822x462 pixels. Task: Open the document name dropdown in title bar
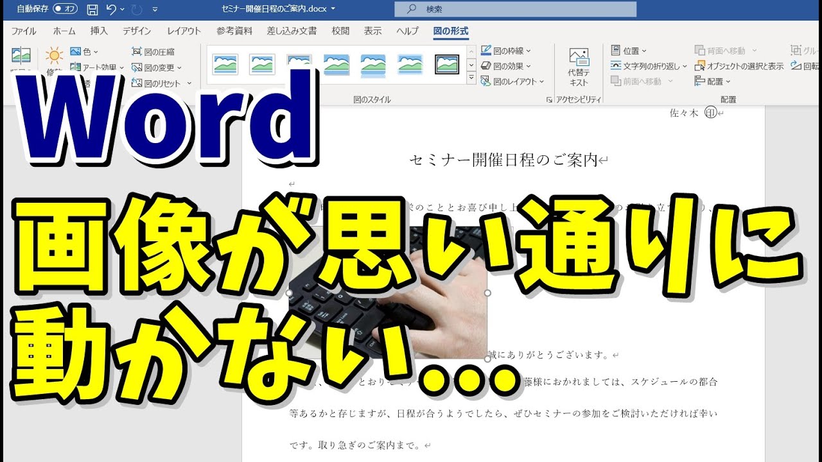pos(333,9)
